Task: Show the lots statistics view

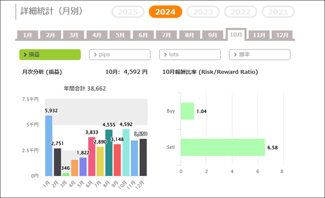Action: coord(190,54)
